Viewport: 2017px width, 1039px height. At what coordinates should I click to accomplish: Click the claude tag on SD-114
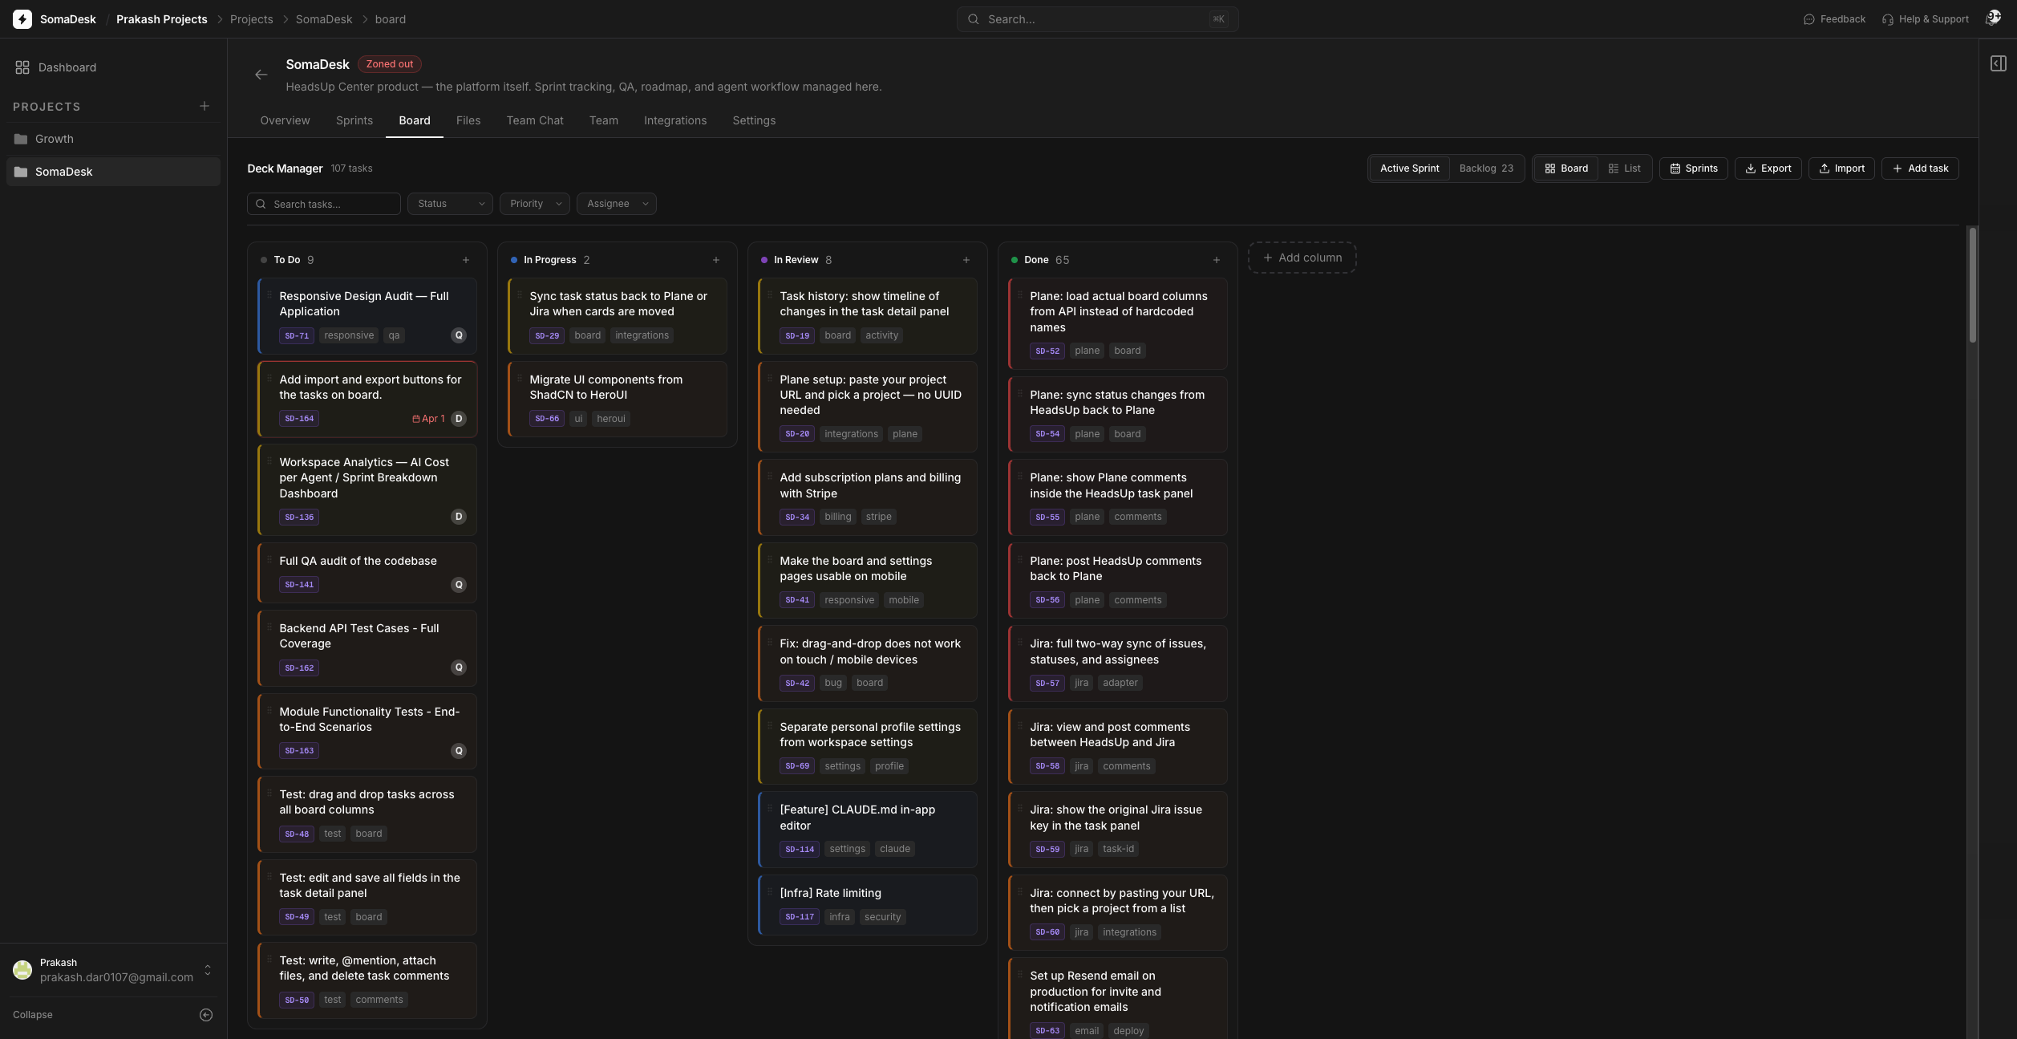click(895, 849)
